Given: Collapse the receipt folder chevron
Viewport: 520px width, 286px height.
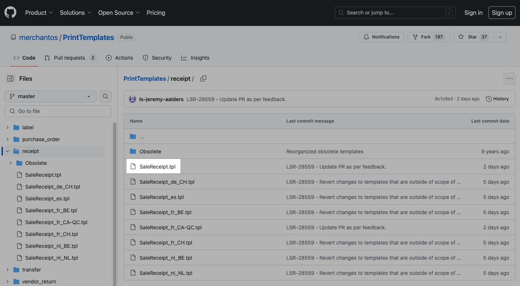Looking at the screenshot, I should pyautogui.click(x=7, y=151).
